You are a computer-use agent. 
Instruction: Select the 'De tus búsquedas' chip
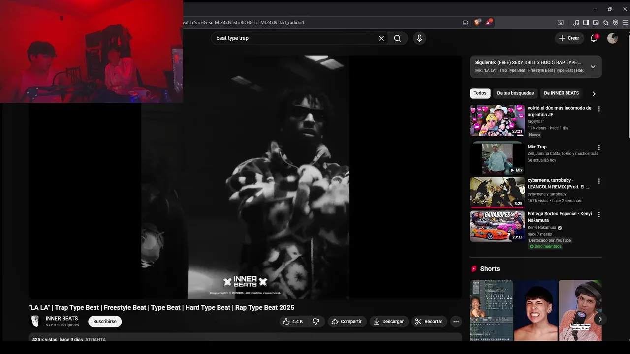(515, 93)
